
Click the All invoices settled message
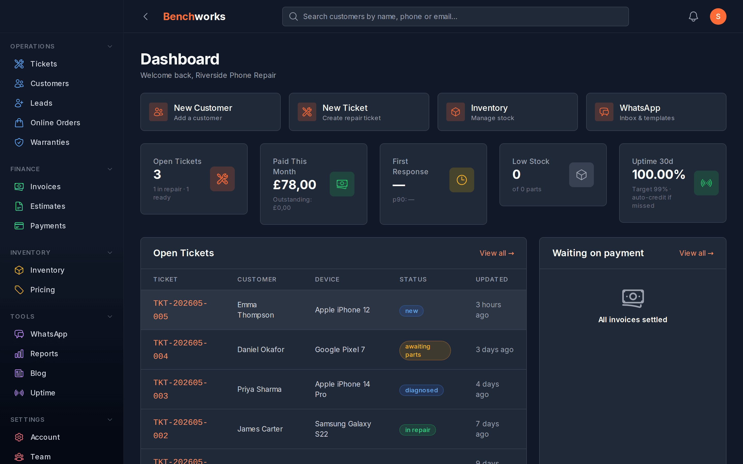tap(633, 319)
